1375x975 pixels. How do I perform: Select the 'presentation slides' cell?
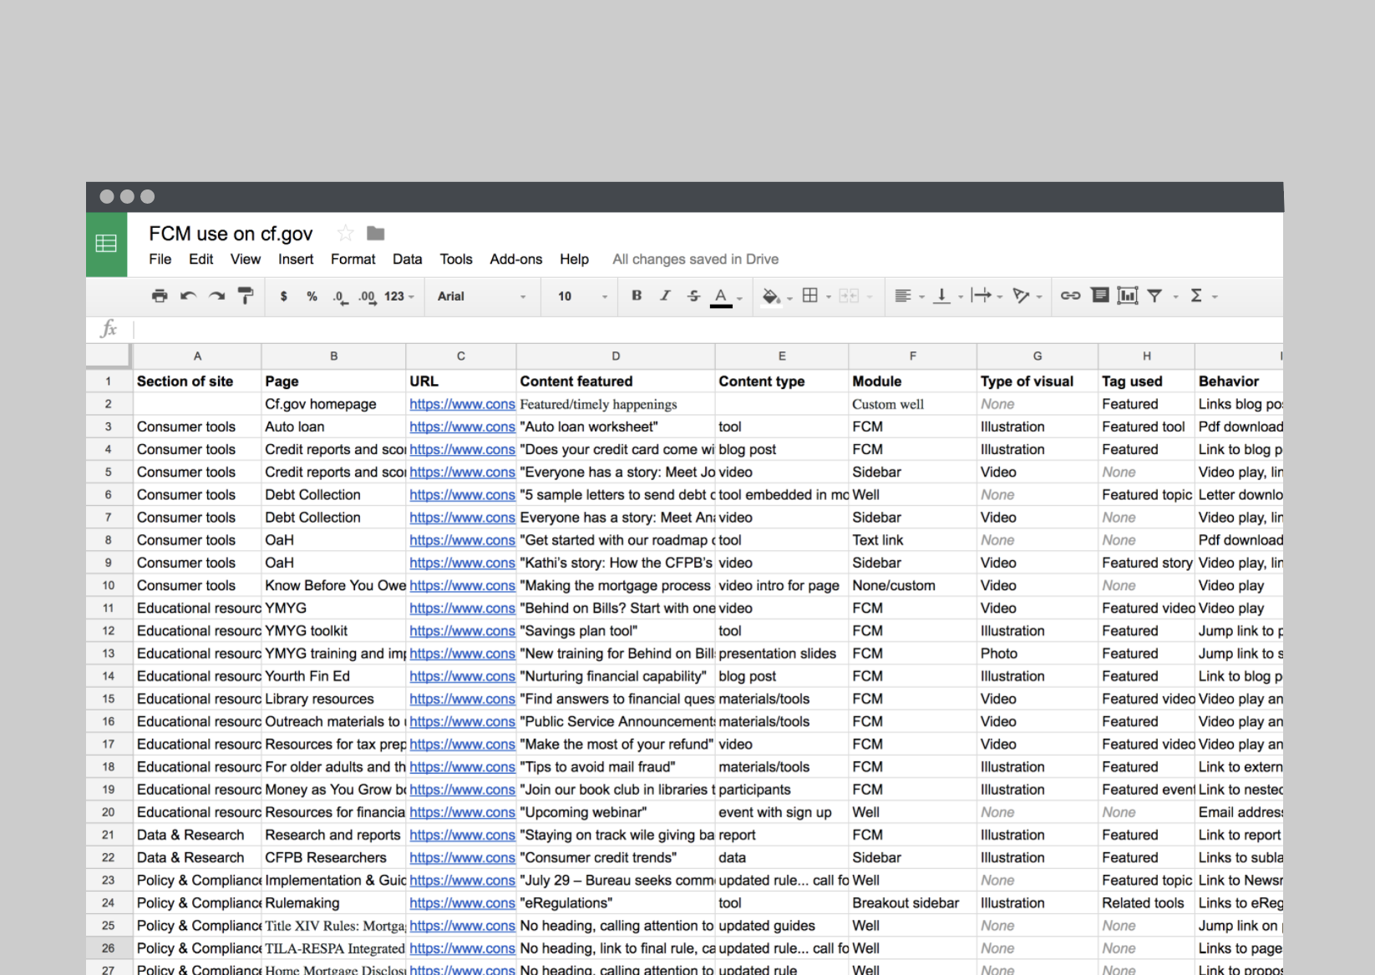point(782,654)
